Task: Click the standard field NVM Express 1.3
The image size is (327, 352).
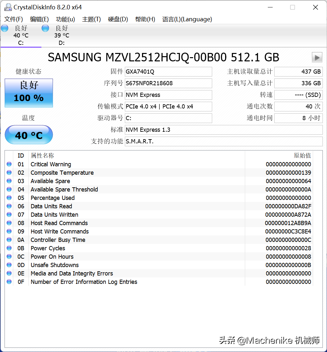Action: point(223,130)
